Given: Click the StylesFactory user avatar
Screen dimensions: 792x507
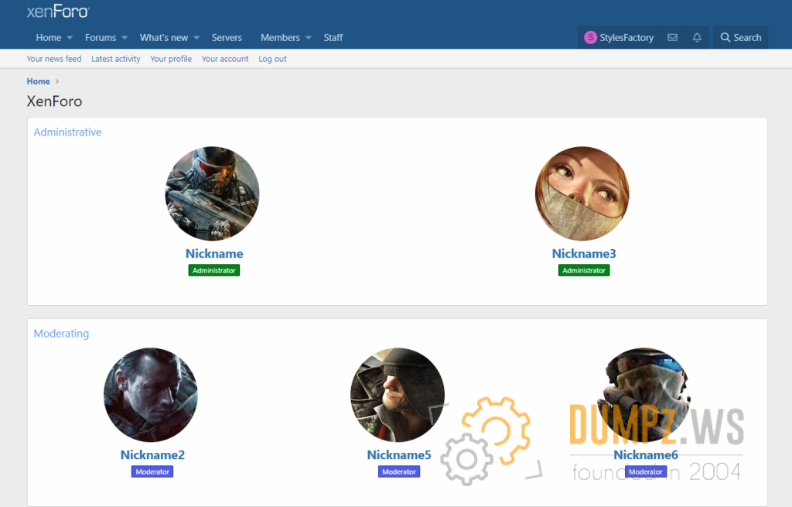Looking at the screenshot, I should [590, 37].
